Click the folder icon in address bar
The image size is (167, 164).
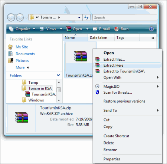click(x=32, y=17)
